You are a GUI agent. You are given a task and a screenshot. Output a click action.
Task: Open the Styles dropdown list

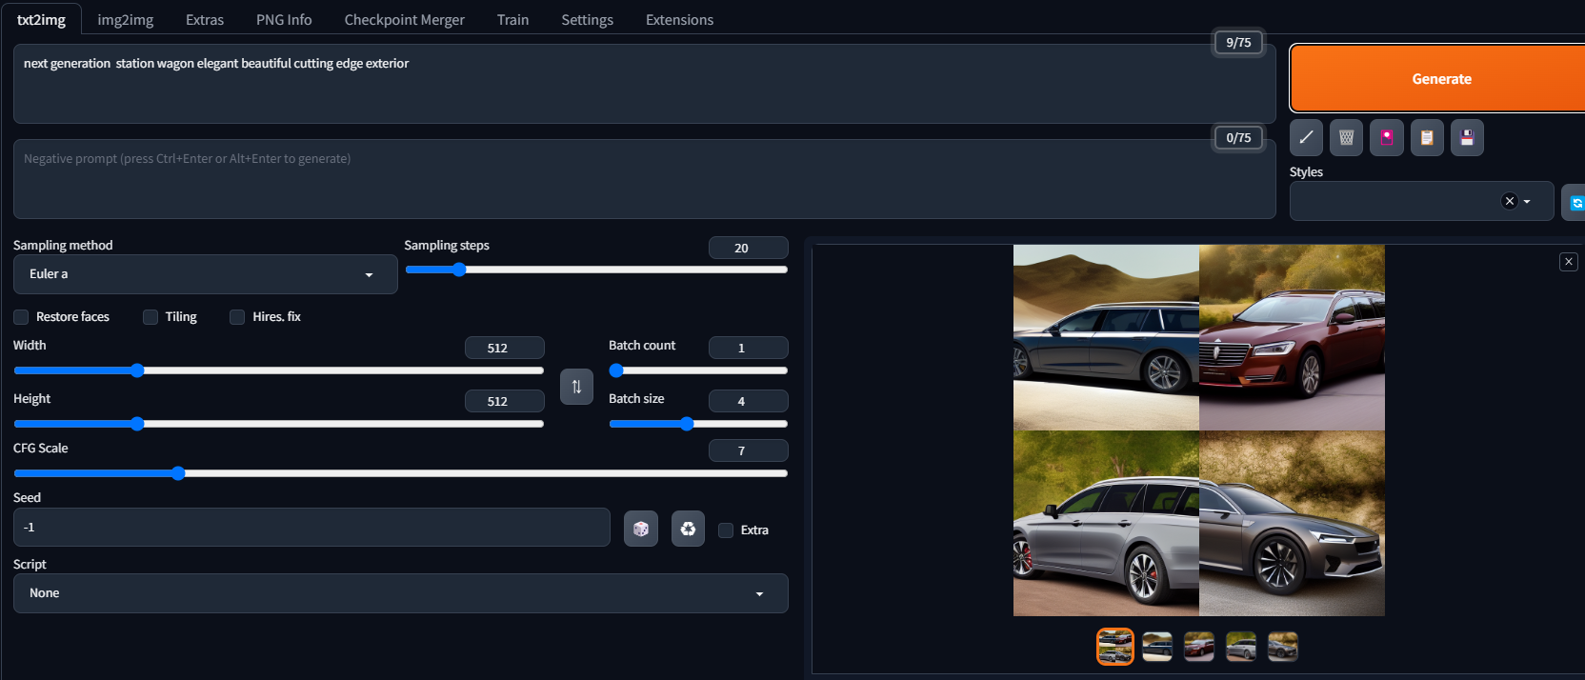click(1421, 201)
